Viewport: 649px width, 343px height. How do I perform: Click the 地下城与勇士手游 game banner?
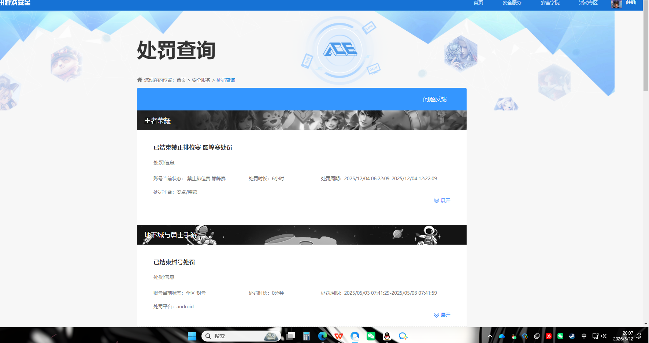pos(302,235)
